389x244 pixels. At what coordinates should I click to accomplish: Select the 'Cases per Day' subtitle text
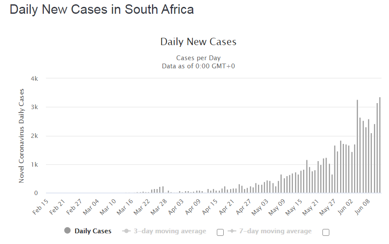point(198,58)
